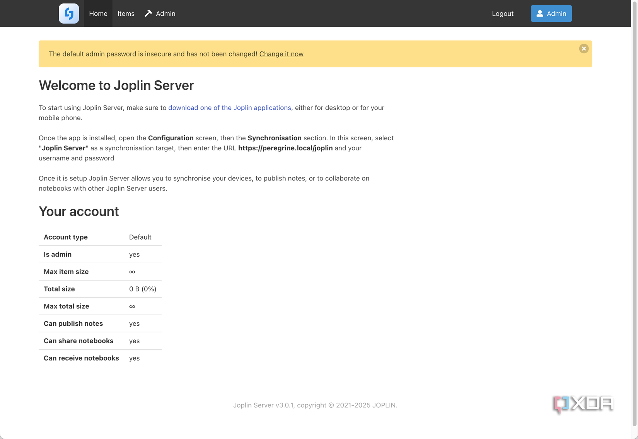Viewport: 638px width, 439px height.
Task: Switch to the Home navigation tab
Action: 98,13
